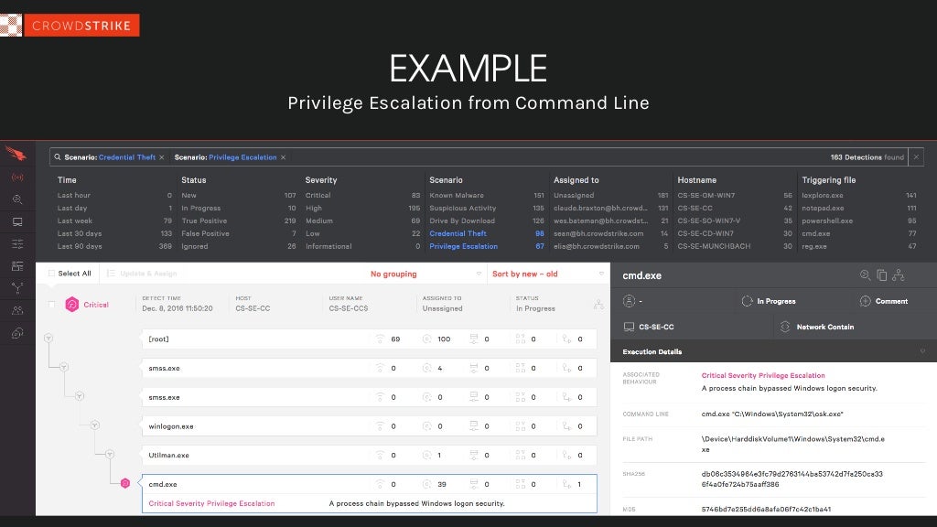This screenshot has height=527, width=937.
Task: Click the 163 Detections found count
Action: click(867, 157)
